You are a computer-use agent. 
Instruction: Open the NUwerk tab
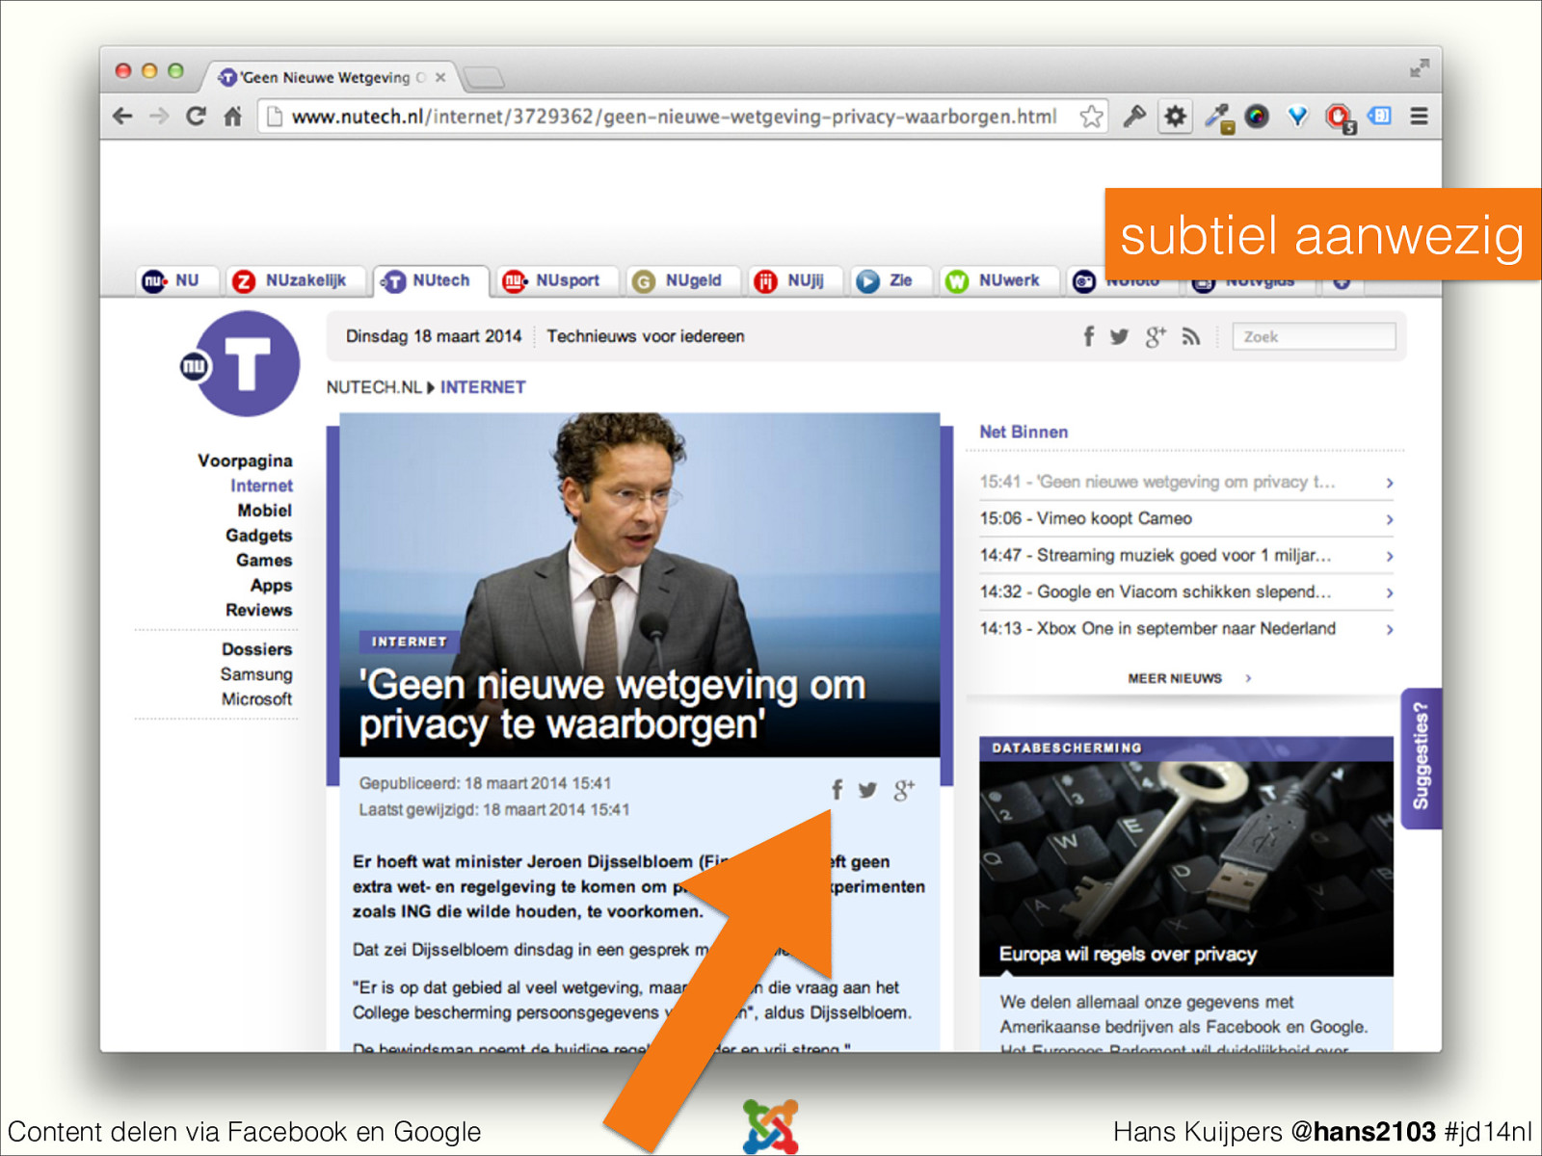(998, 280)
